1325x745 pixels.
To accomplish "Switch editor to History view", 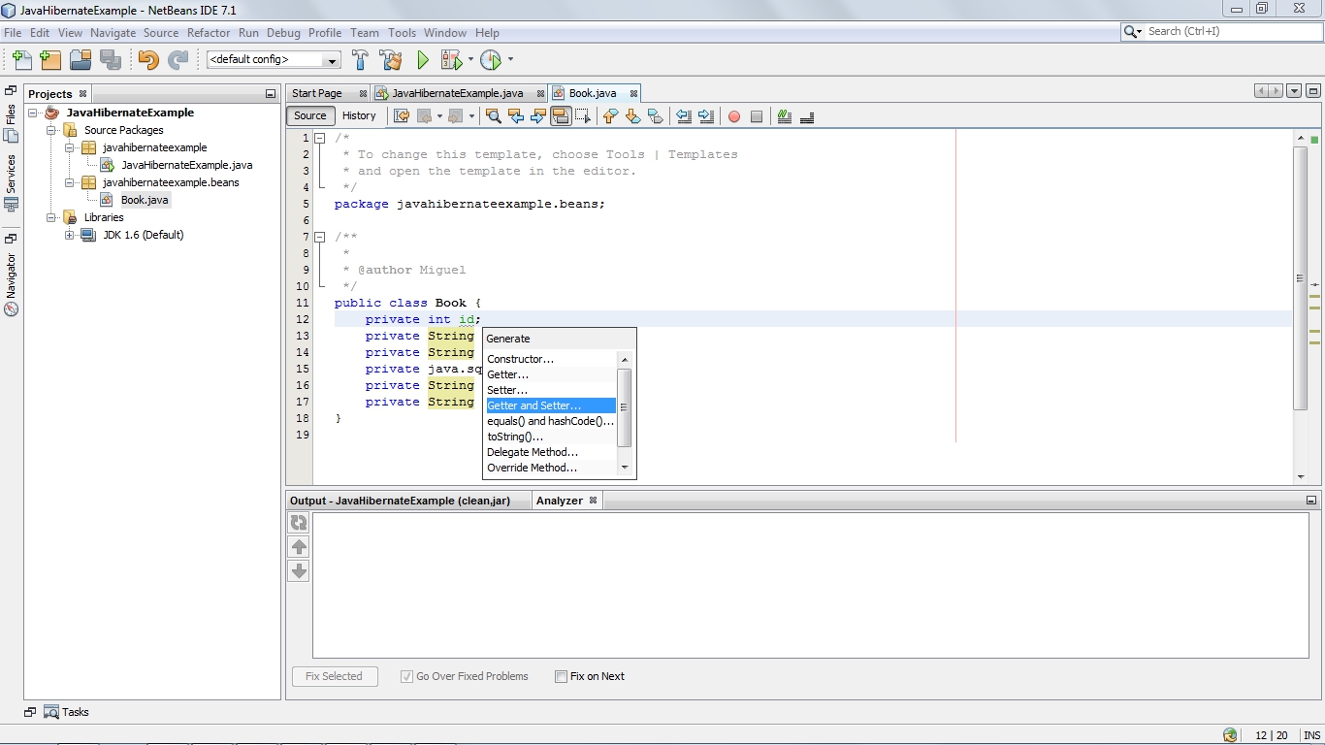I will pos(359,115).
